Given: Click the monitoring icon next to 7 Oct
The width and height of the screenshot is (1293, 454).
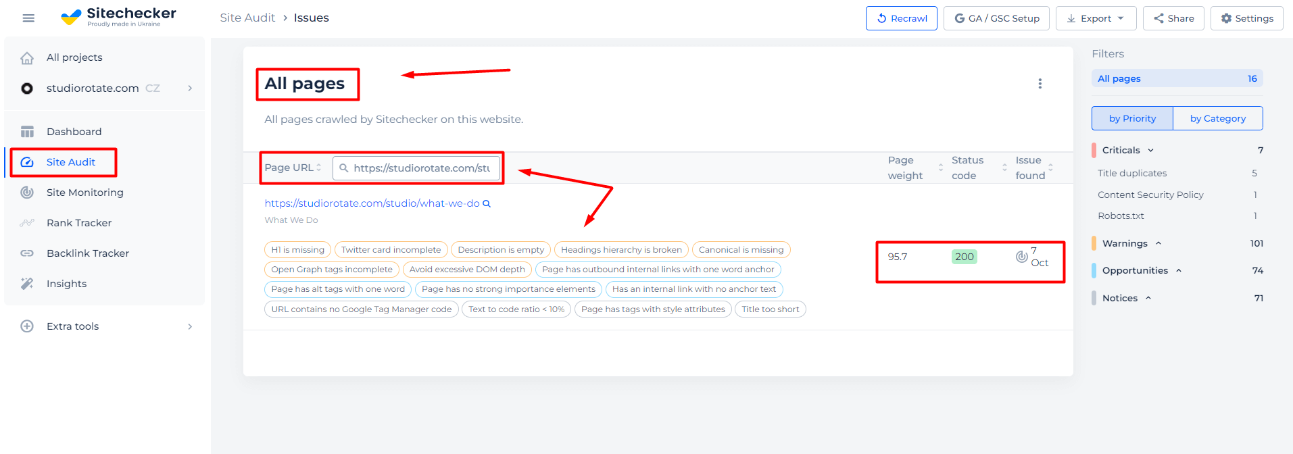Looking at the screenshot, I should 1021,257.
